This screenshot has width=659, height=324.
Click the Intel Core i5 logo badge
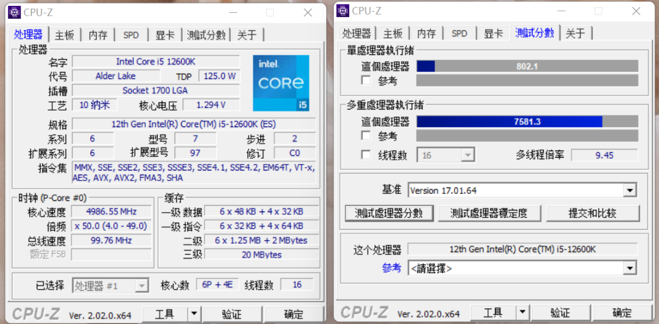coord(281,83)
